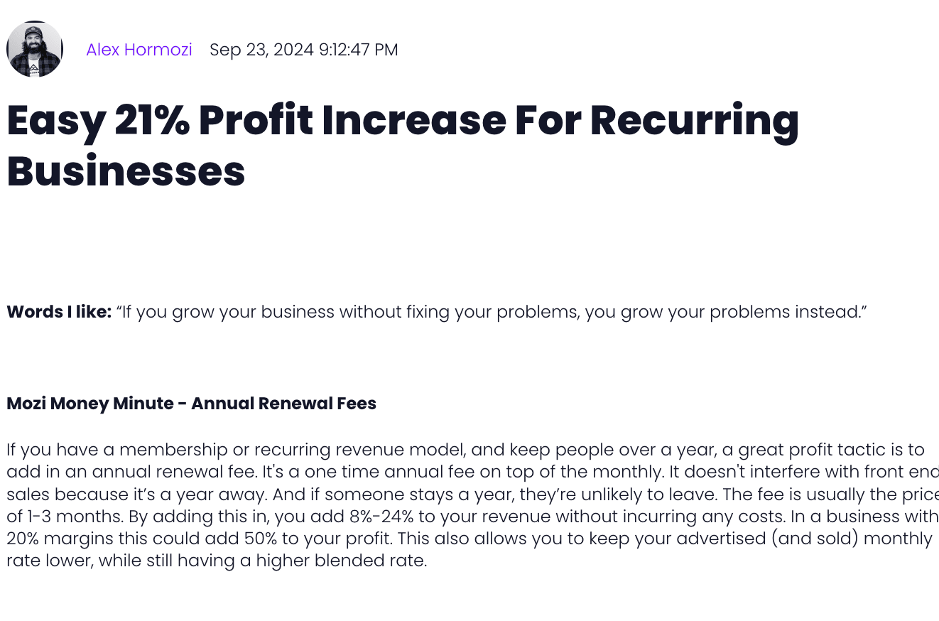Click the line ending higher blended rate

pyautogui.click(x=217, y=561)
